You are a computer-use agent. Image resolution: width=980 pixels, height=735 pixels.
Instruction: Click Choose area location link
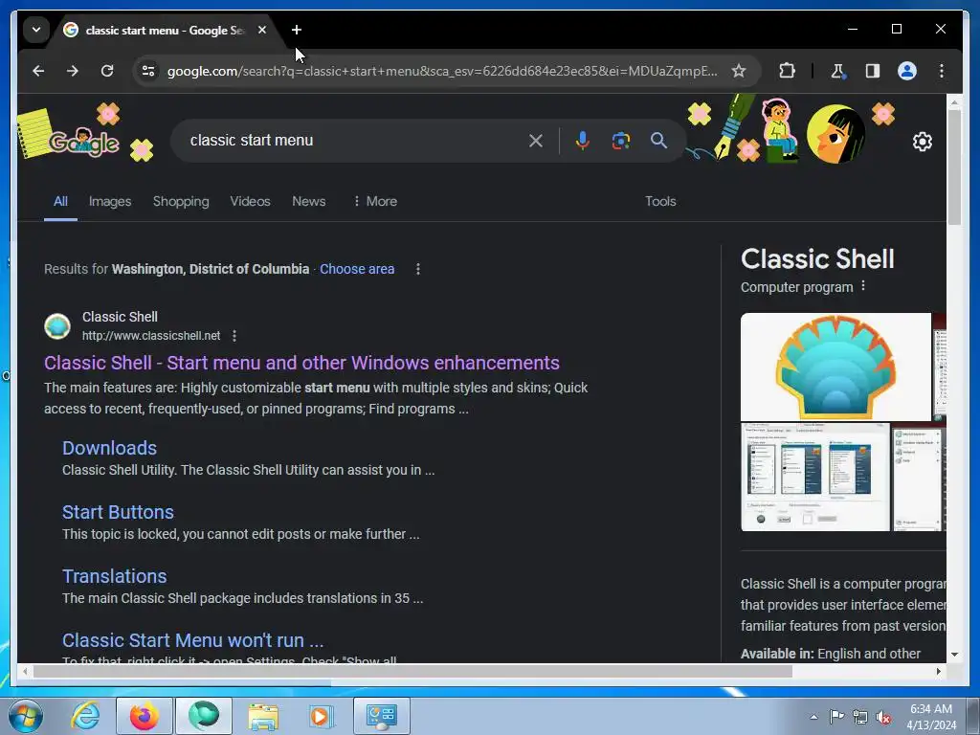[357, 269]
